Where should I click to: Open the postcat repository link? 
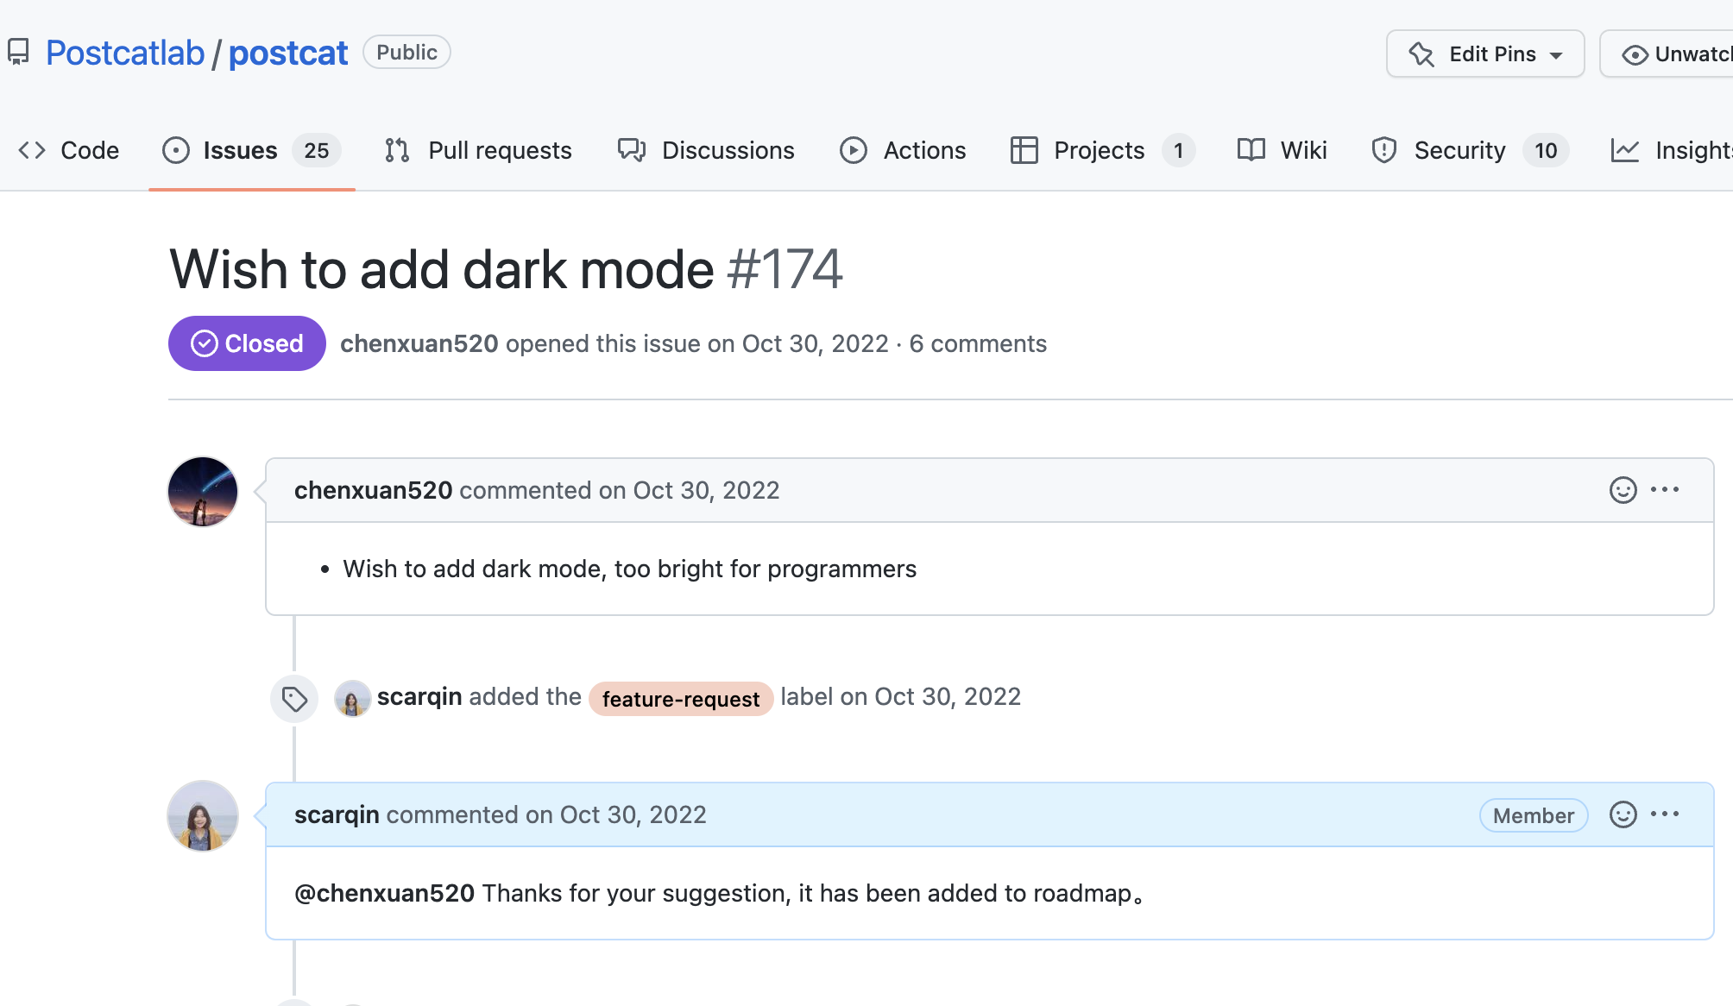[288, 53]
